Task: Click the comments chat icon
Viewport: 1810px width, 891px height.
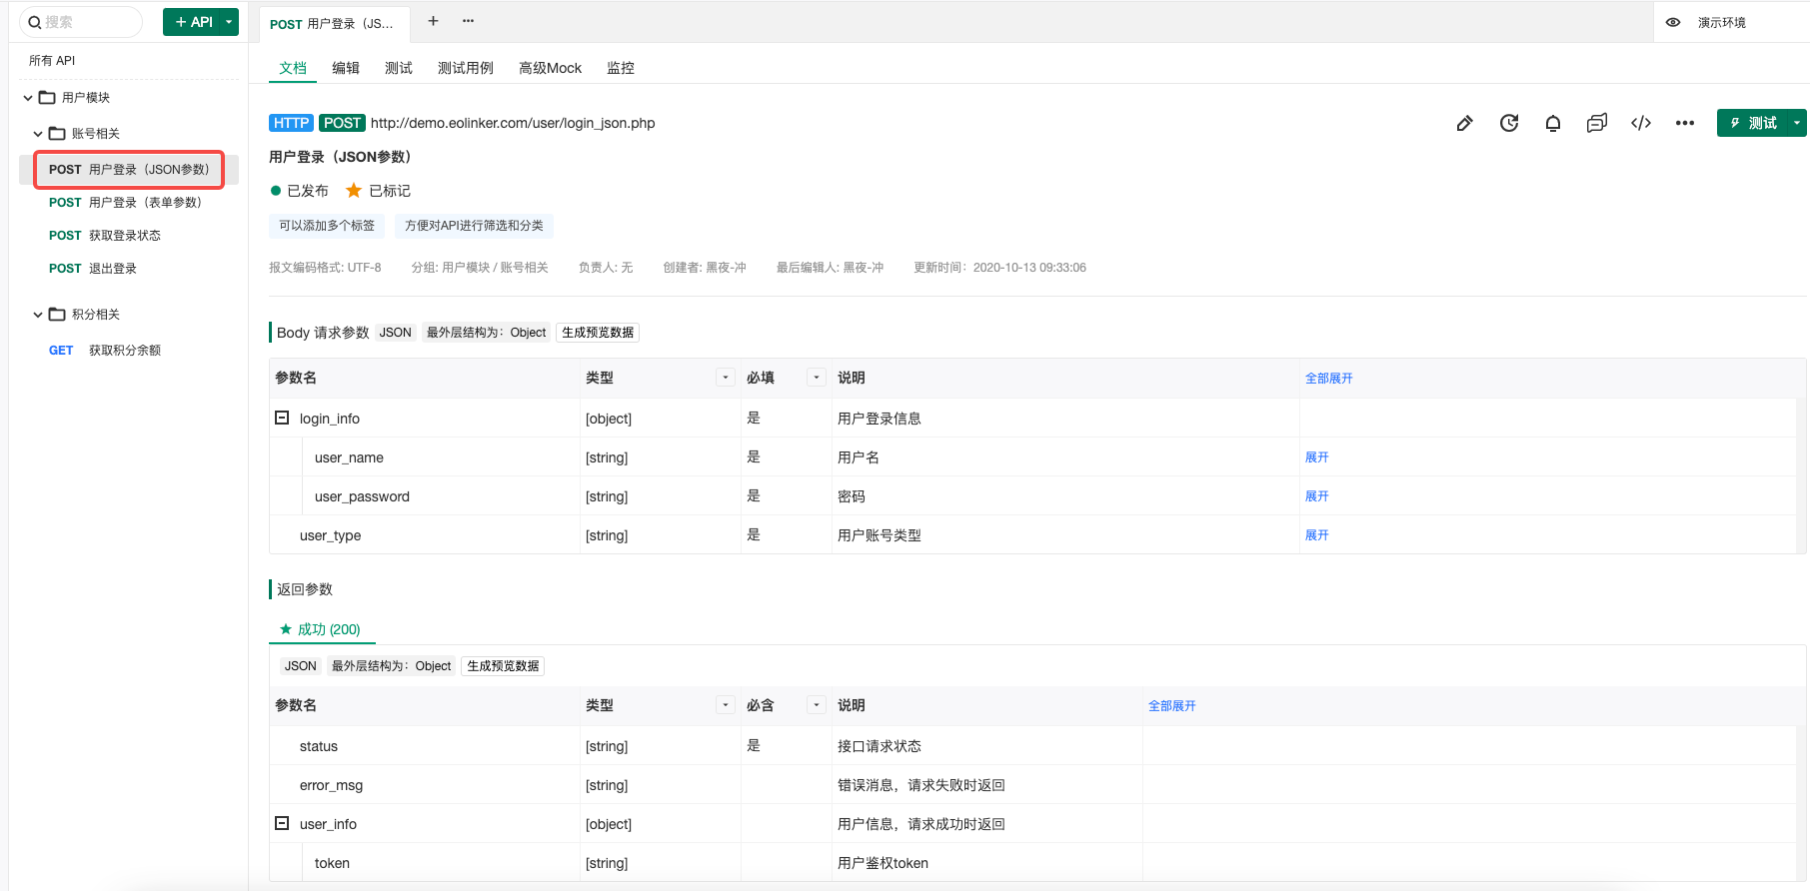Action: click(x=1597, y=123)
